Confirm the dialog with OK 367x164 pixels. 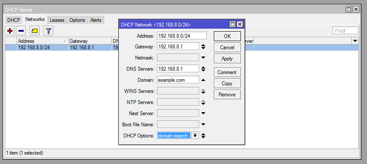(227, 36)
